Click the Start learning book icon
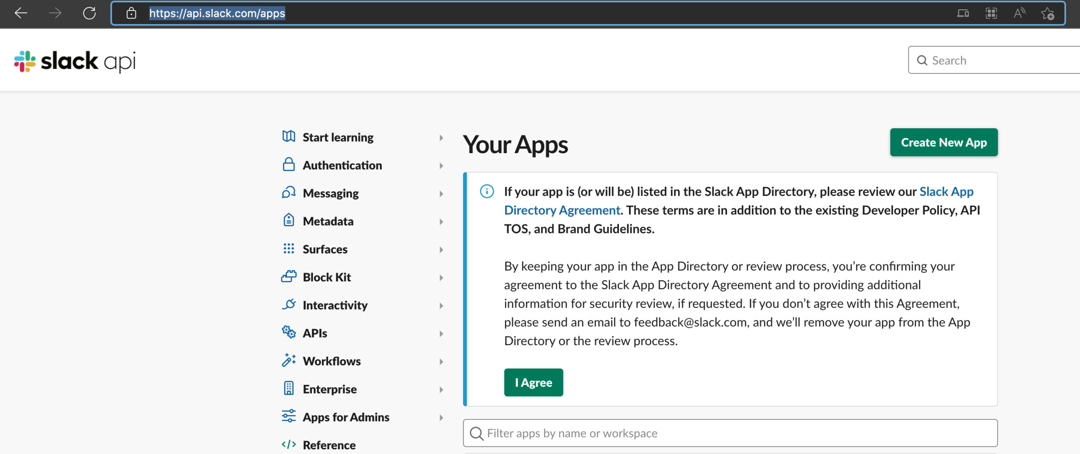 point(289,136)
